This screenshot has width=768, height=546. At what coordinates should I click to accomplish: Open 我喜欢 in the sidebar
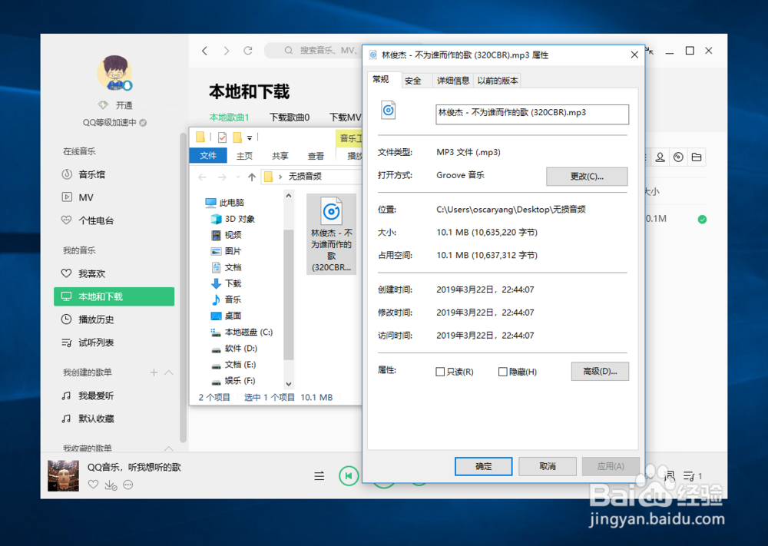click(x=84, y=273)
